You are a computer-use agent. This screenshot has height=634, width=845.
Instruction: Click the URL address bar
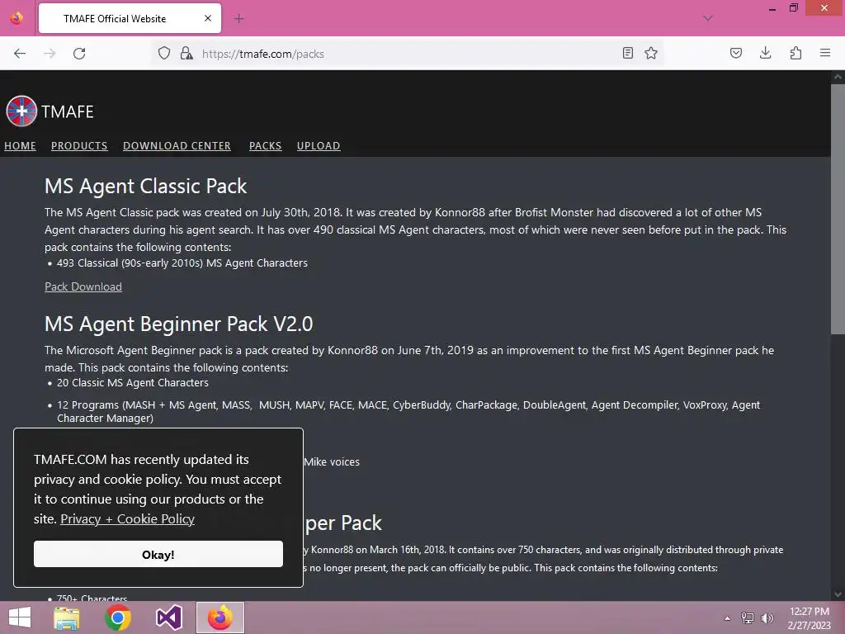click(x=409, y=54)
